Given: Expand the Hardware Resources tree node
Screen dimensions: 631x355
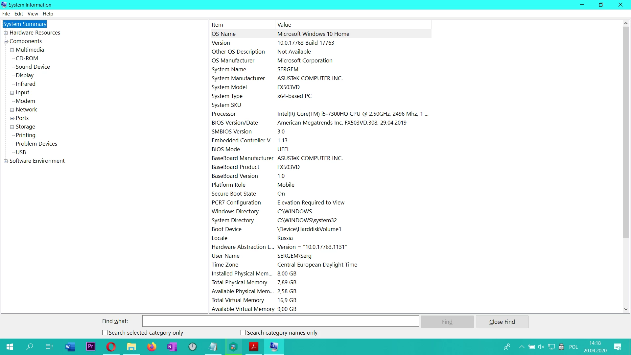Looking at the screenshot, I should coord(6,33).
